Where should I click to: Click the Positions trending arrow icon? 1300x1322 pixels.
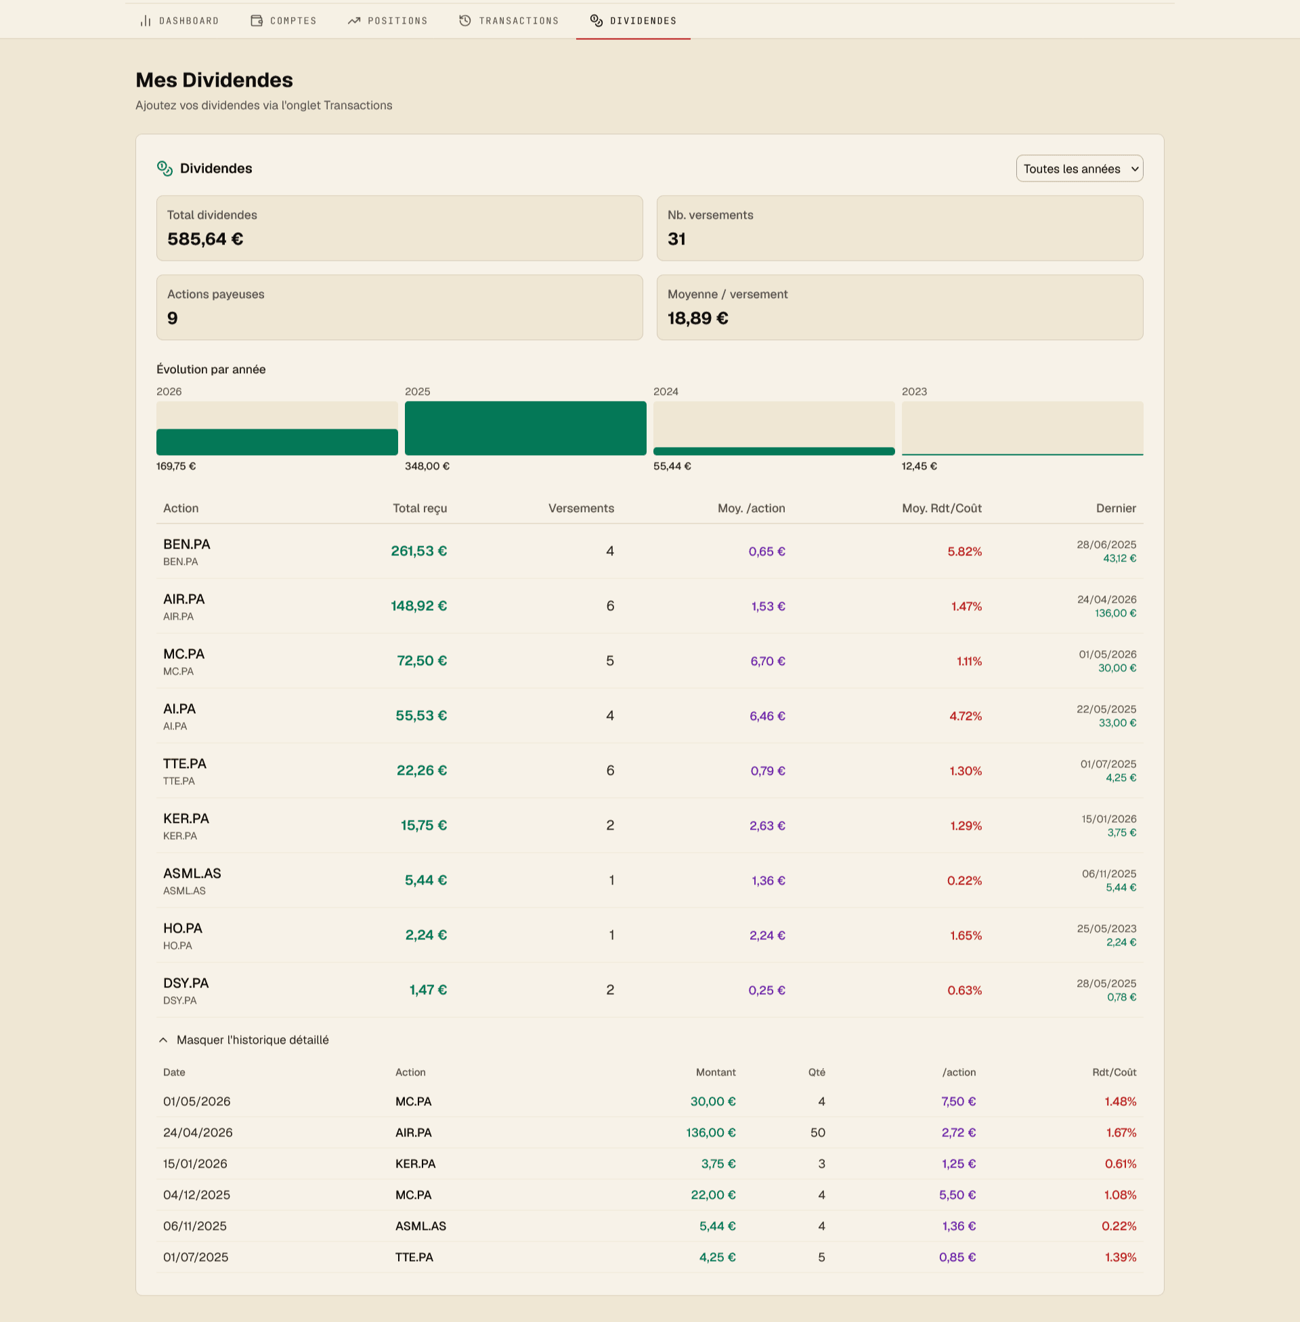click(x=353, y=21)
